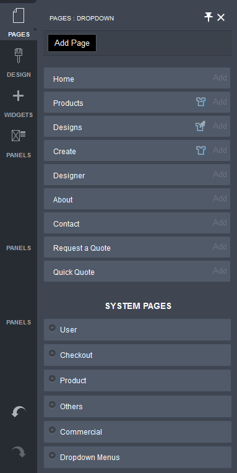
Task: Close the Pages dropdown panel
Action: pos(221,17)
